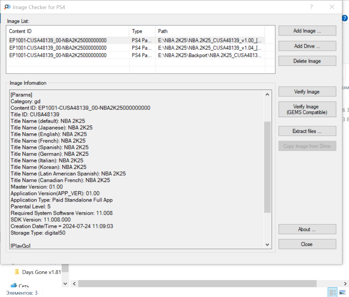This screenshot has height=297, width=349.
Task: Open the About dialog
Action: (307, 229)
